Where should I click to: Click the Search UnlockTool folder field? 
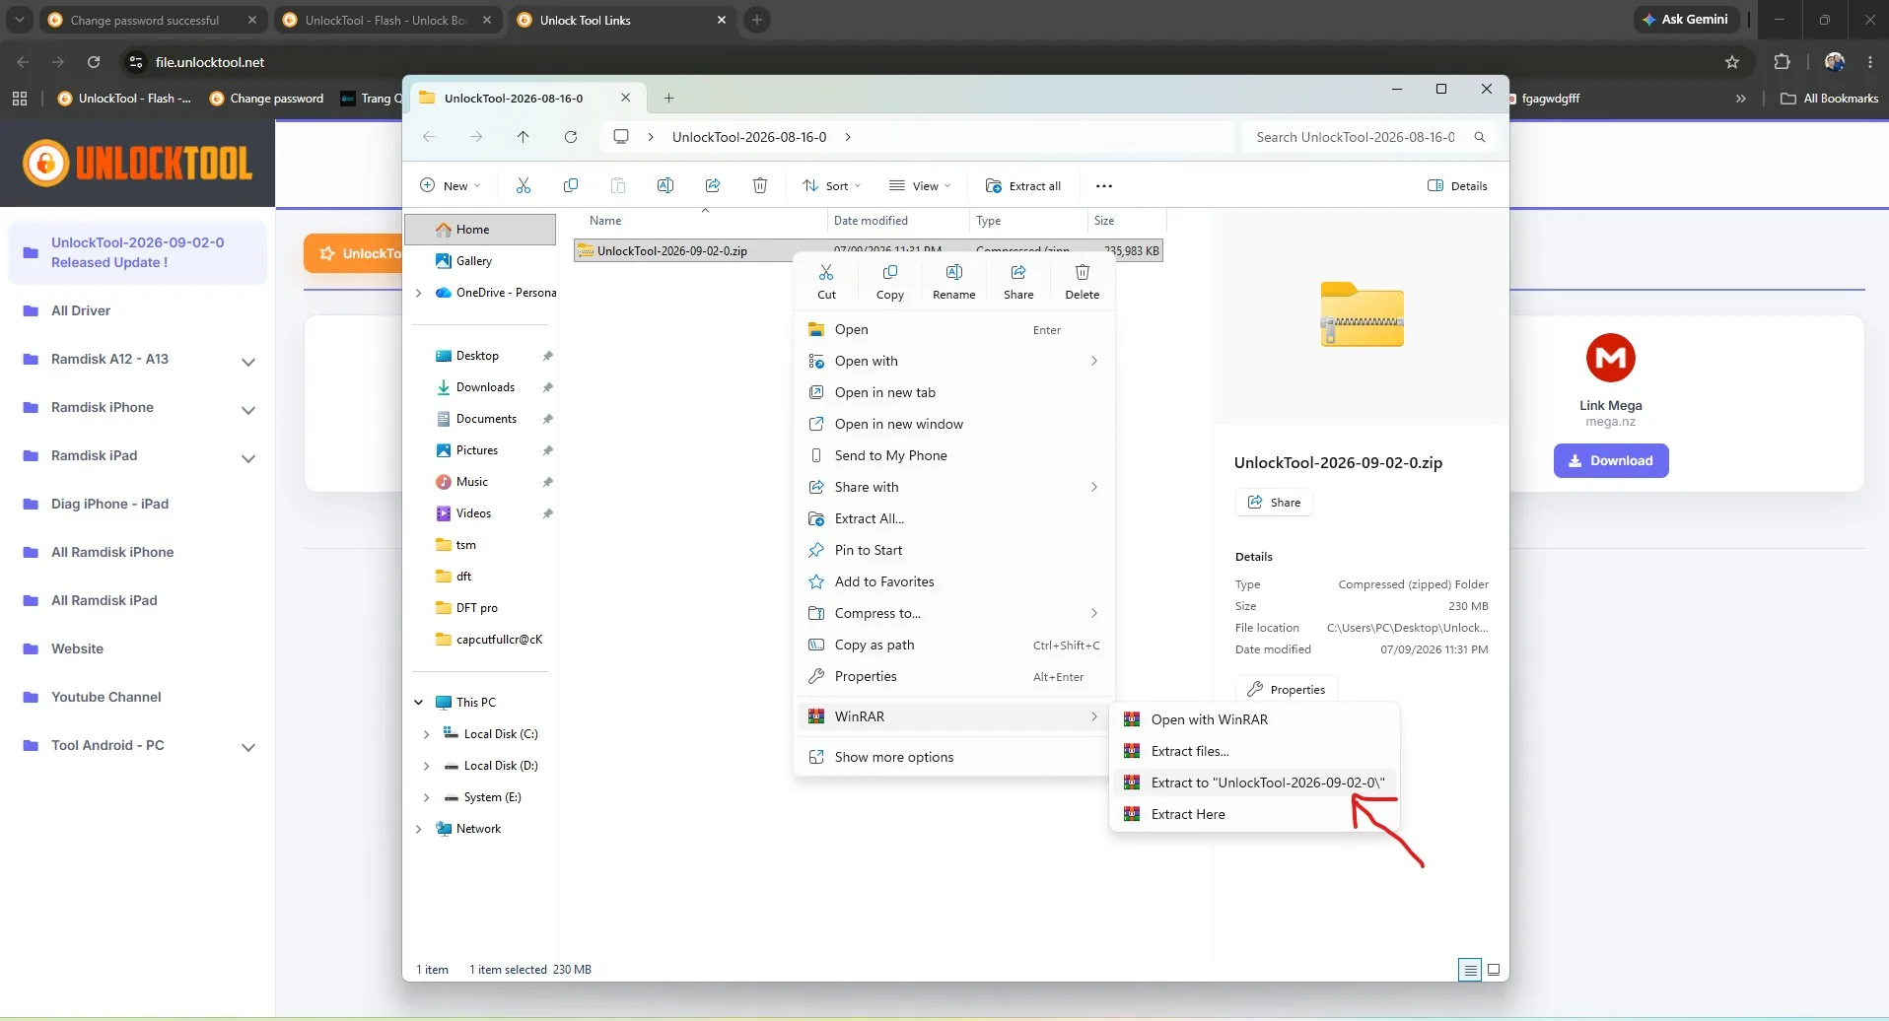(x=1370, y=137)
